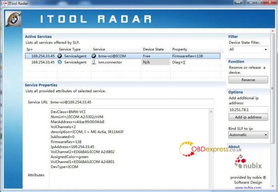Image resolution: width=278 pixels, height=192 pixels.
Task: Click the right panel scroll down arrow
Action: click(273, 186)
